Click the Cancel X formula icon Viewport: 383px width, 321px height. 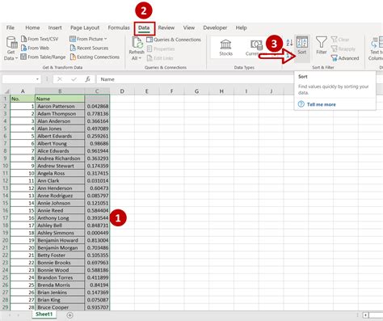[60, 79]
